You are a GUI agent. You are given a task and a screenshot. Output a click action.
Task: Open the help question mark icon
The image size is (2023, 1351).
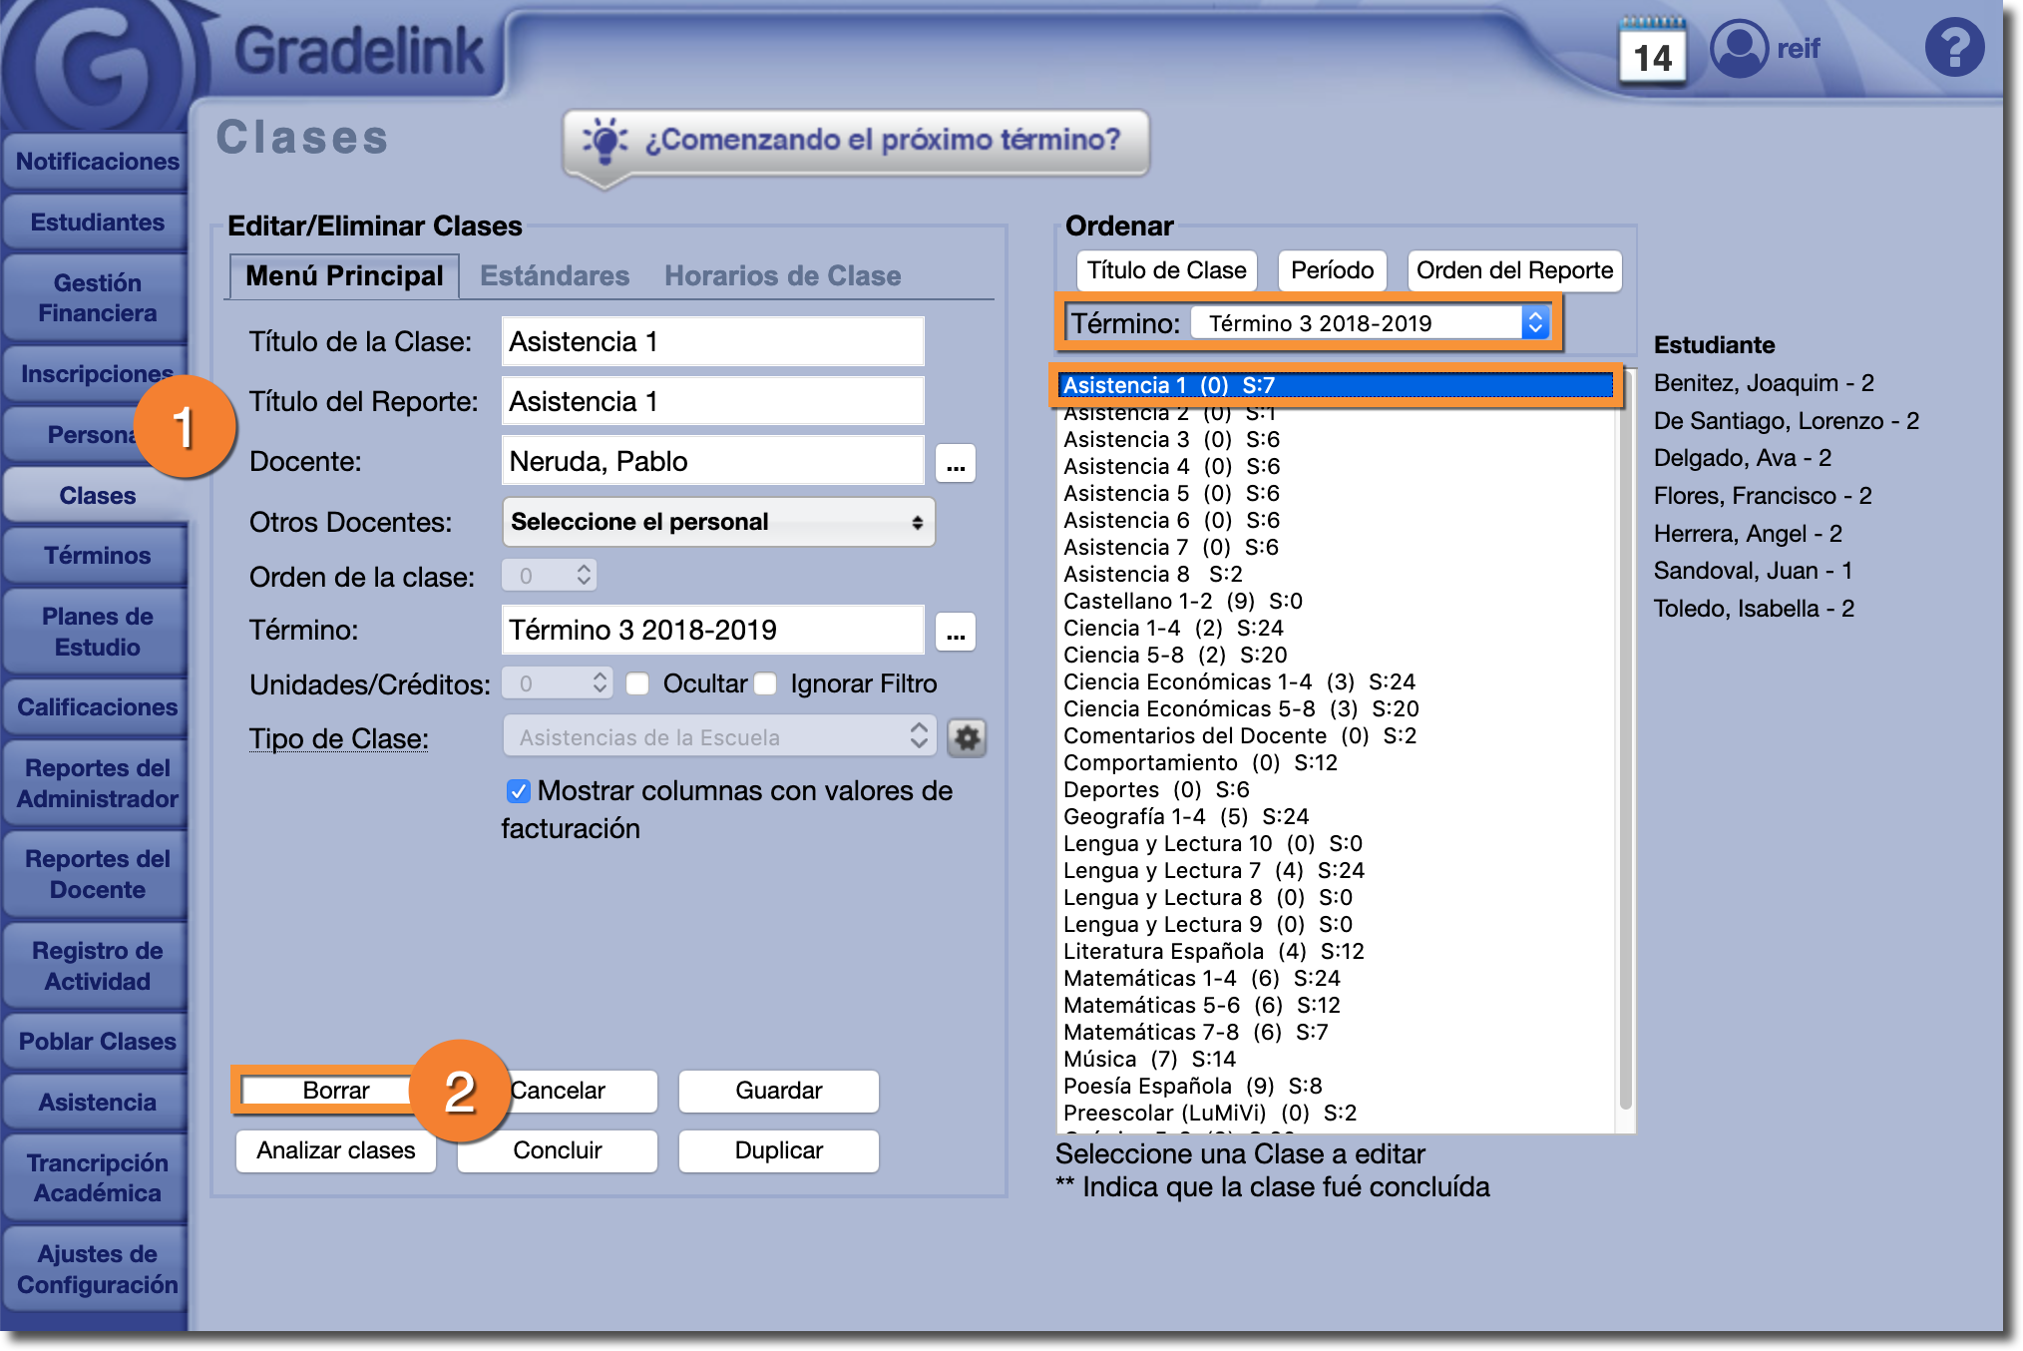[x=1953, y=48]
